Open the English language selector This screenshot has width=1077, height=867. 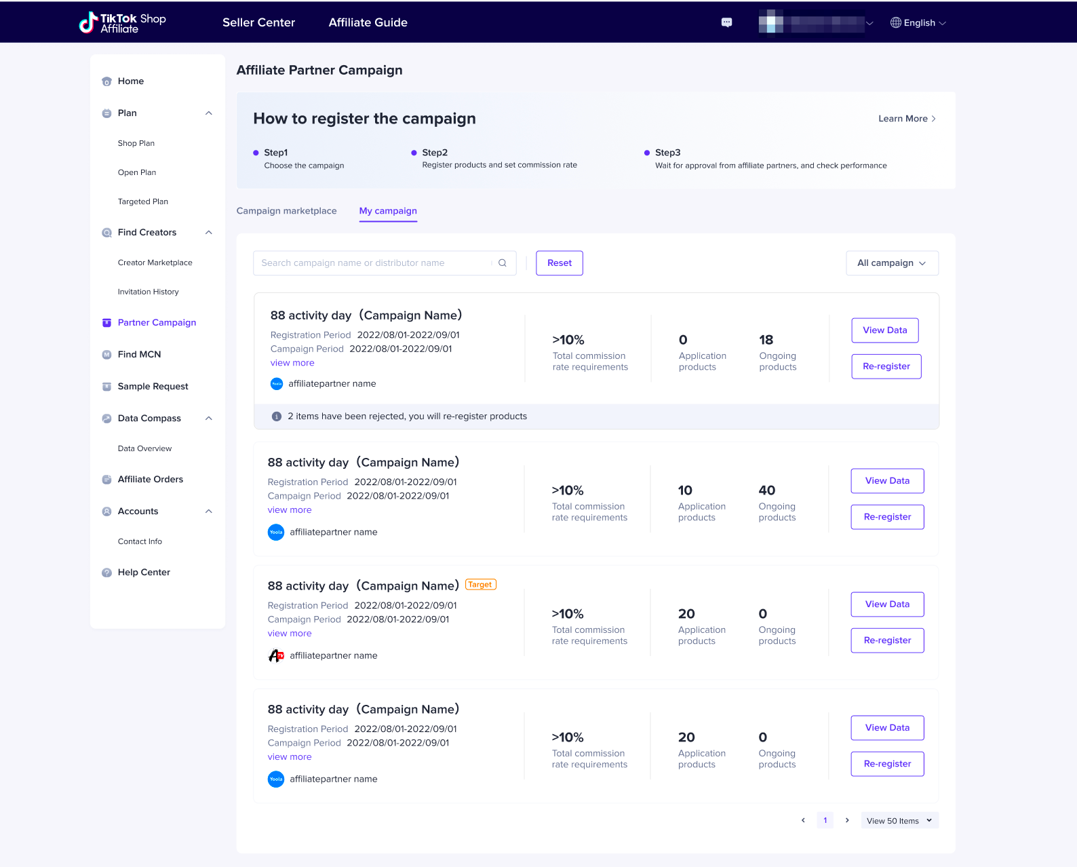[x=918, y=23]
